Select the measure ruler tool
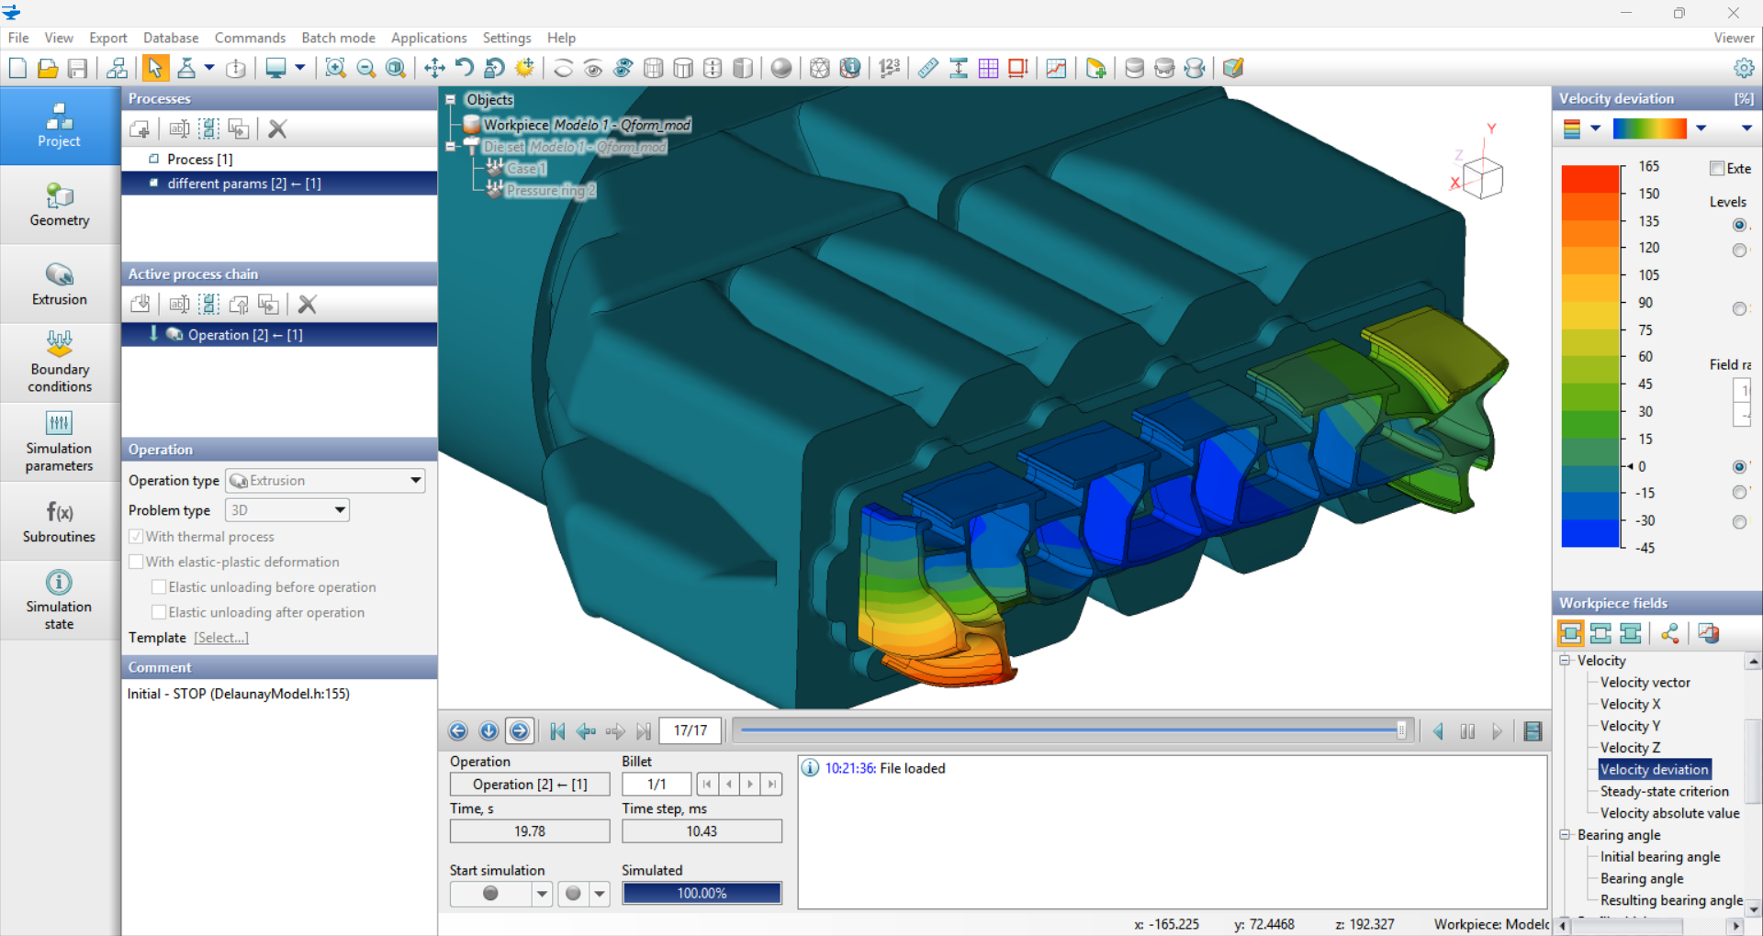1763x936 pixels. tap(927, 68)
